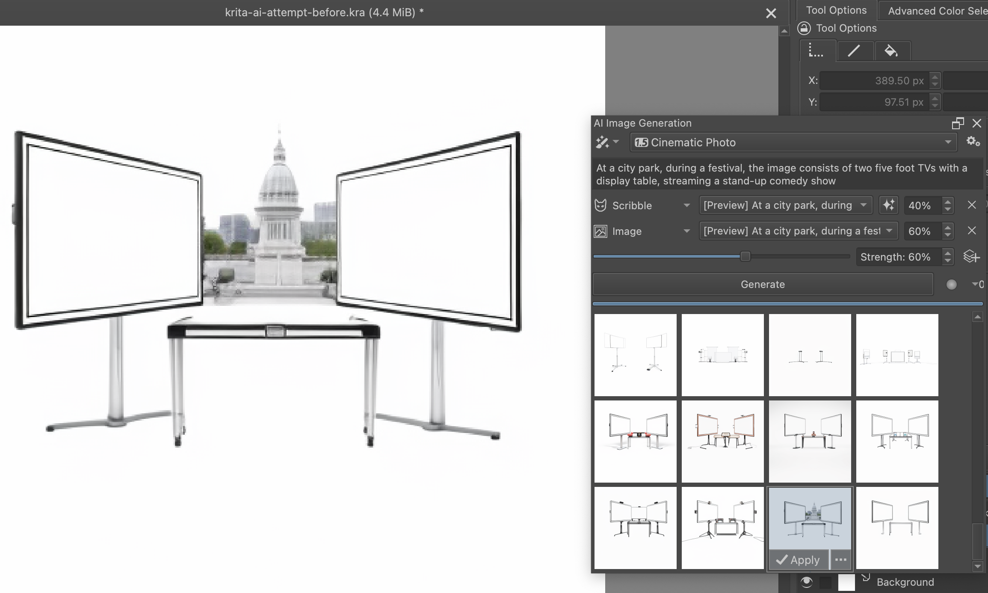This screenshot has width=988, height=593.
Task: Open the Tool Options tab
Action: click(x=837, y=10)
